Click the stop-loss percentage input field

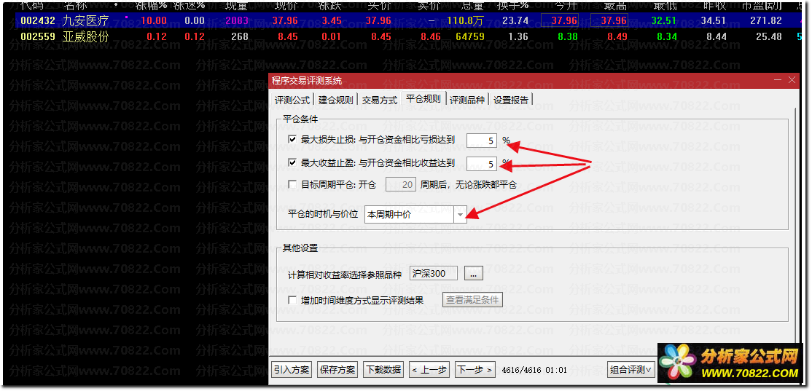coord(482,140)
